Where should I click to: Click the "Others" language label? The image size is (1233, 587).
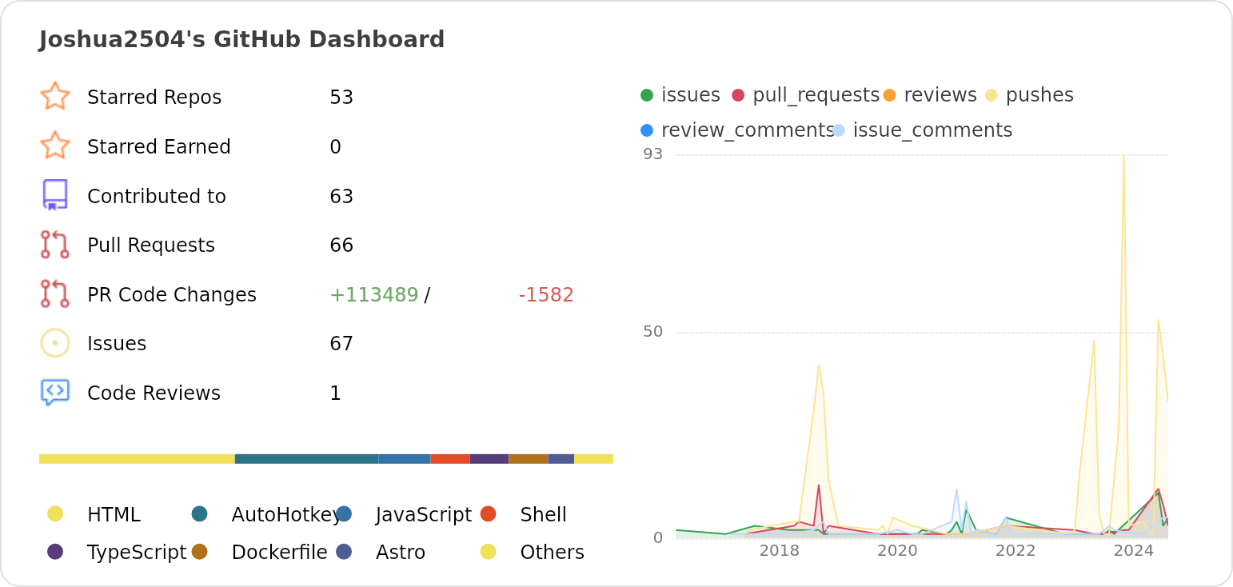pos(552,553)
